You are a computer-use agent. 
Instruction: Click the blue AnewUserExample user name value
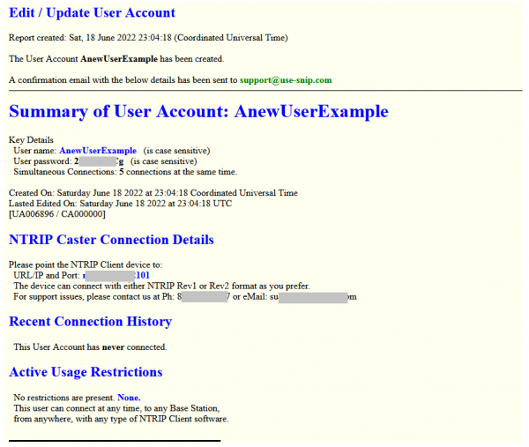(x=97, y=151)
